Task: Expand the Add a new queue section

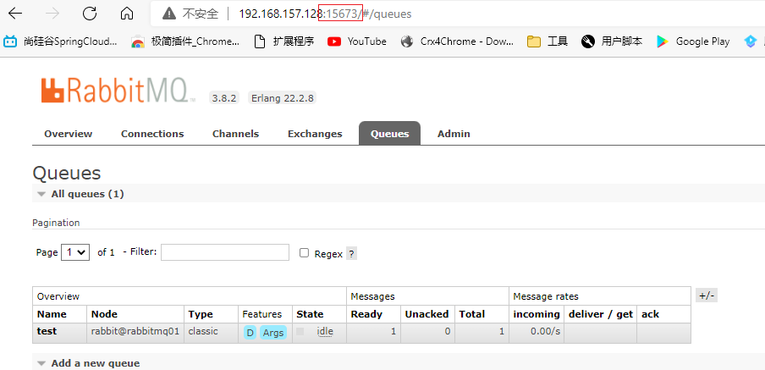Action: (88, 363)
